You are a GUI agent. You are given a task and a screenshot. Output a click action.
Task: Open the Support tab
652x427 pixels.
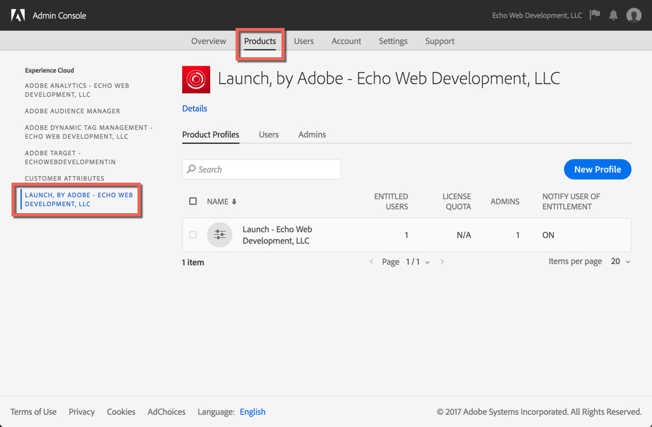[x=439, y=41]
